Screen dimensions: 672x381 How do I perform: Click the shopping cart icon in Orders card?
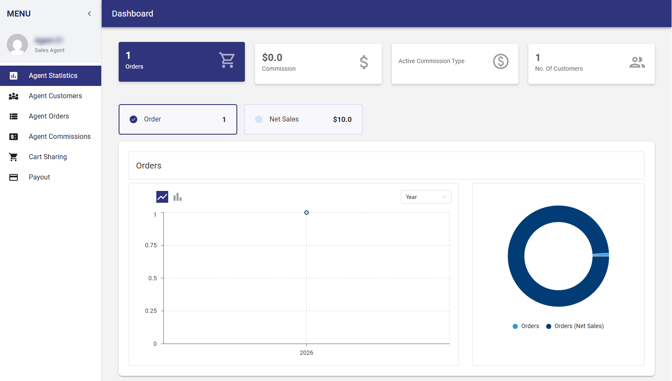point(227,60)
